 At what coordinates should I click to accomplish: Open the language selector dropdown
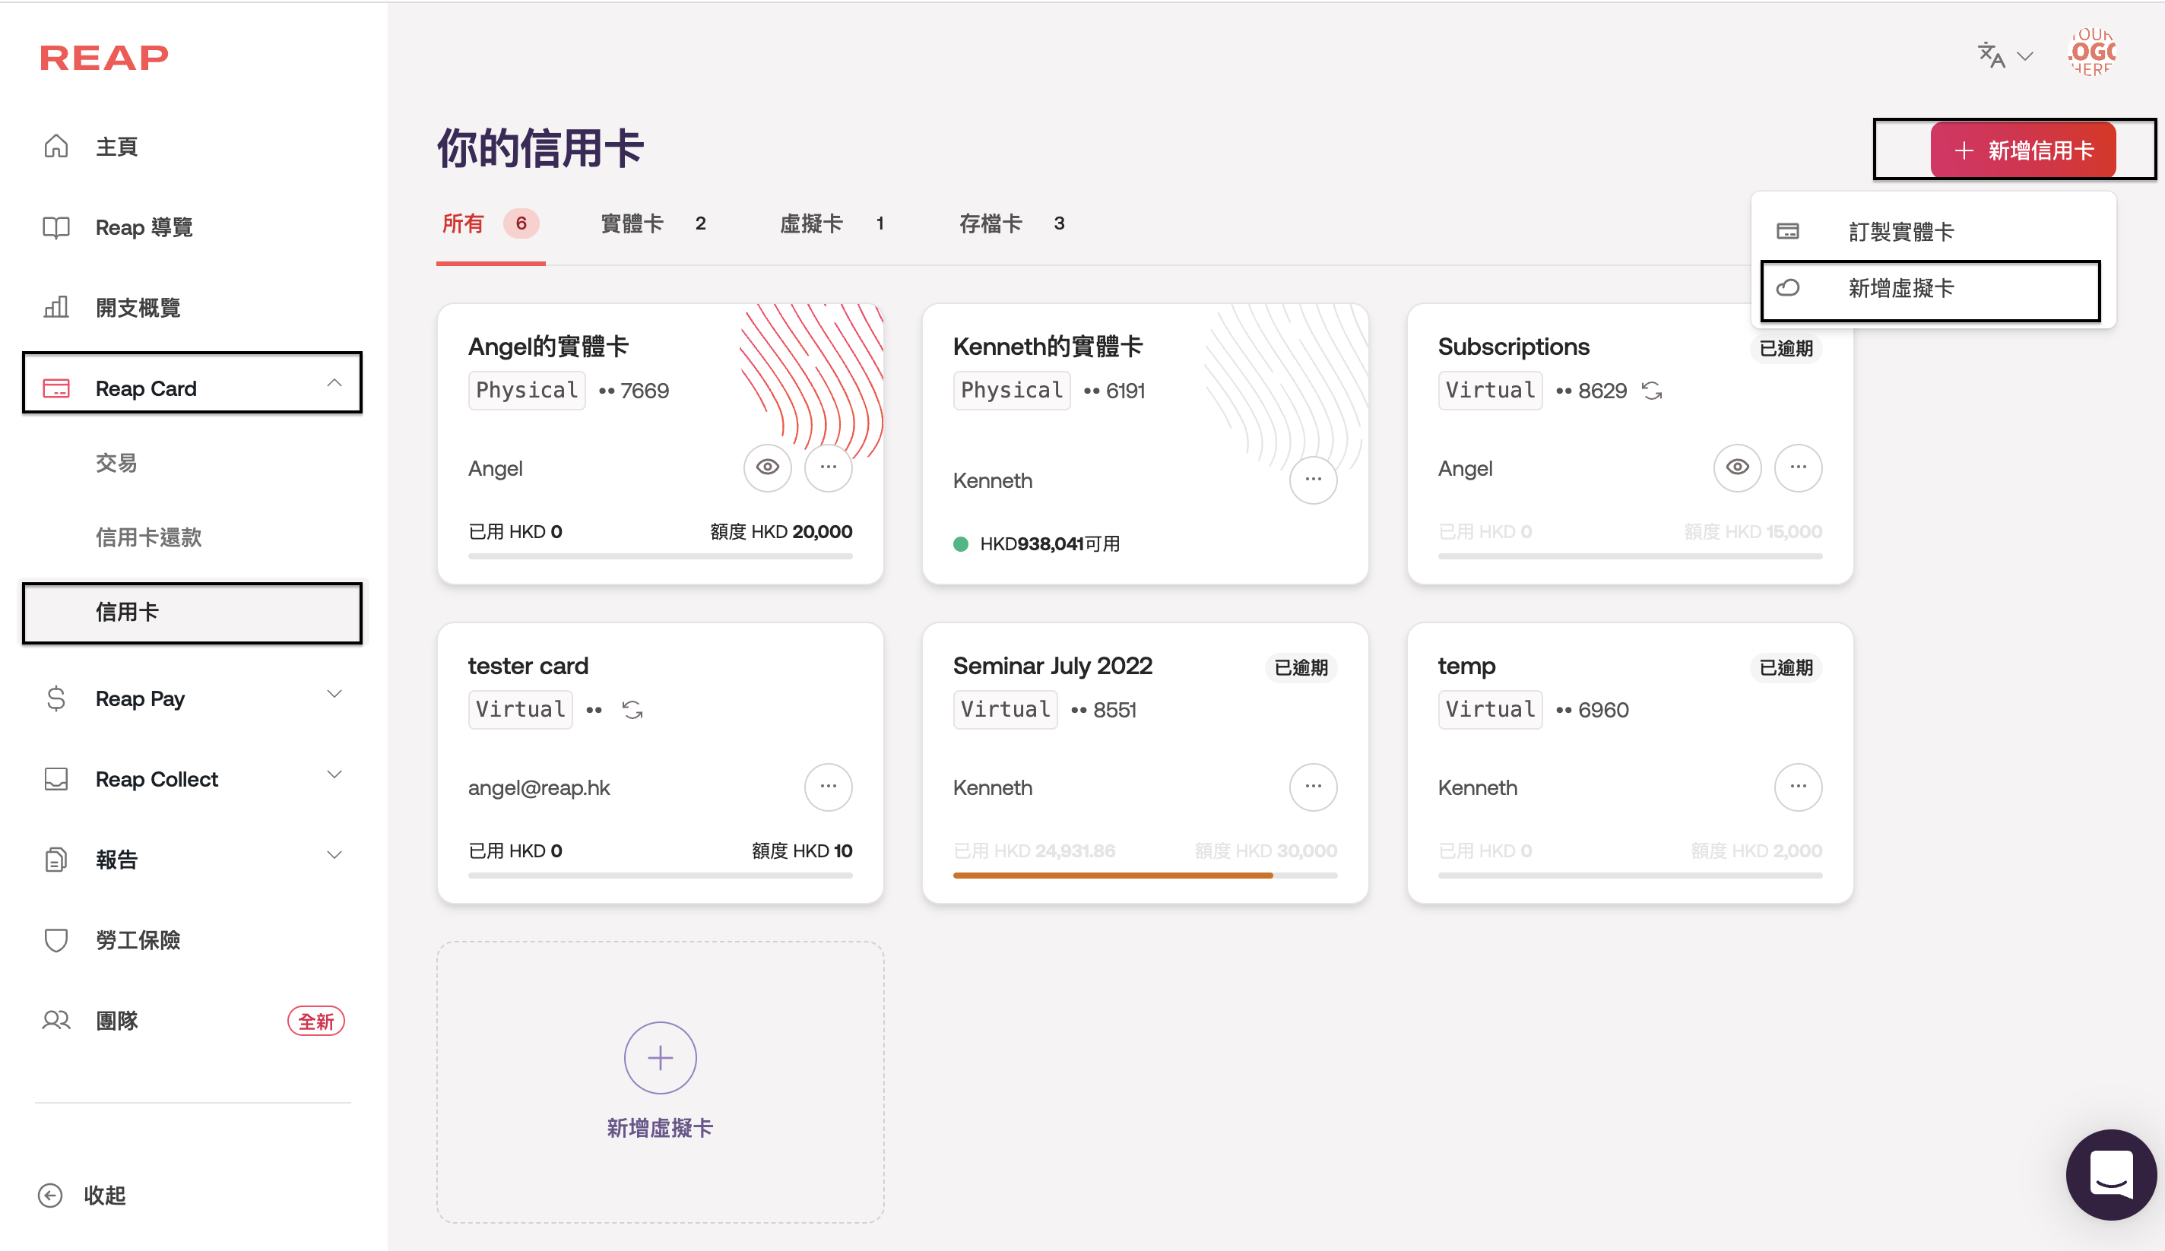tap(2005, 55)
